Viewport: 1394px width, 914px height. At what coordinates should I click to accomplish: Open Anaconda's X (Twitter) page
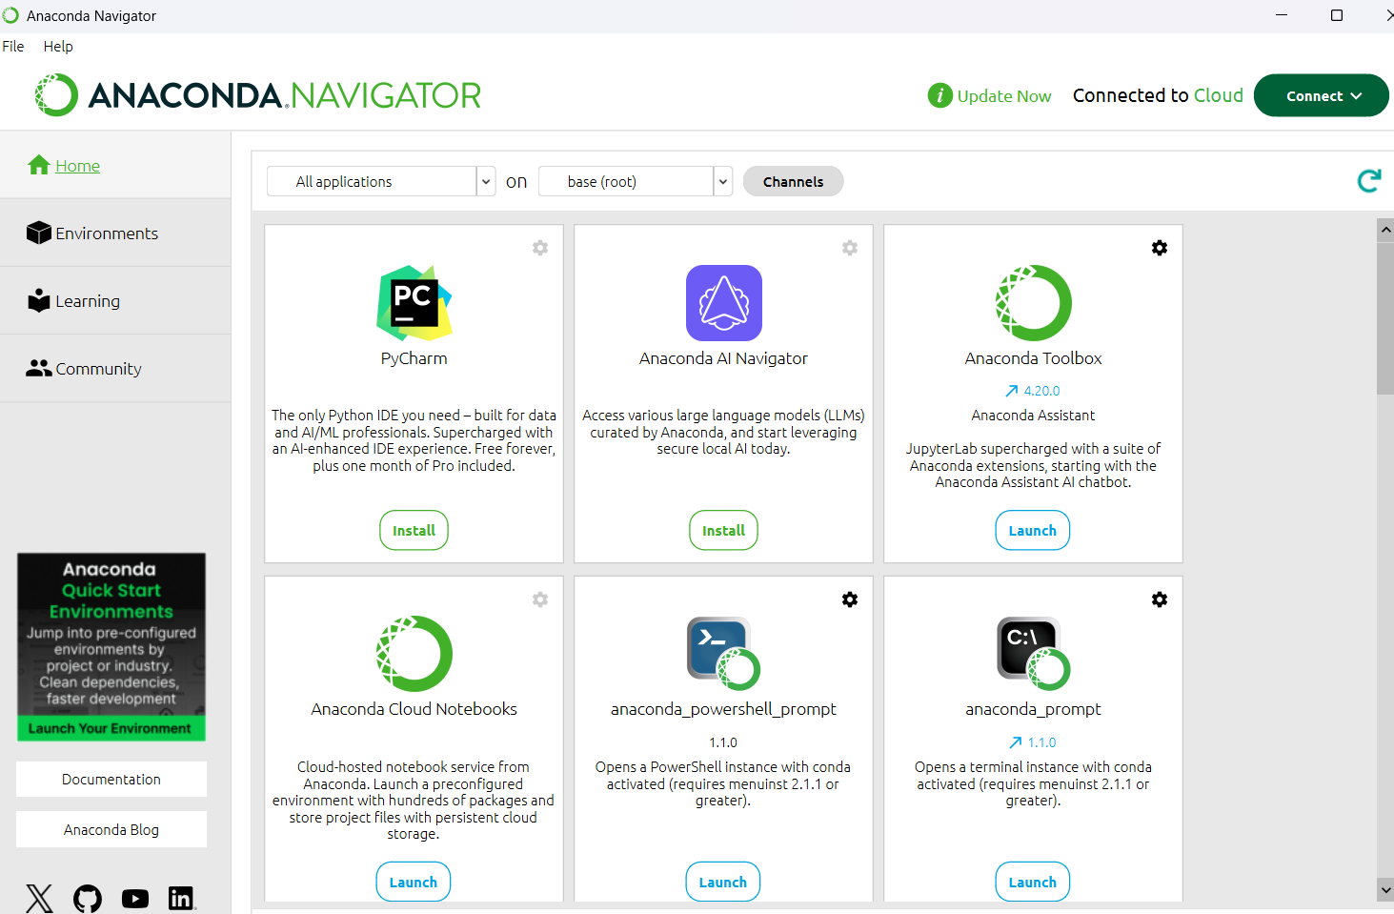pos(39,899)
